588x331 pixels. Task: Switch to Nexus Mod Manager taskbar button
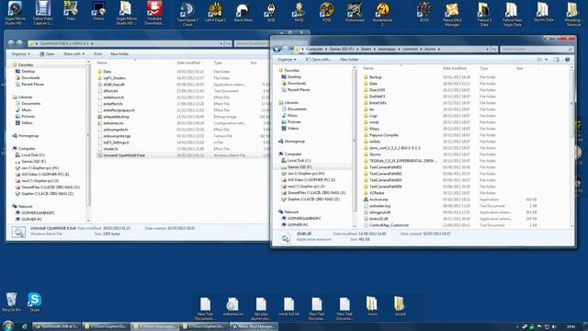tap(254, 326)
